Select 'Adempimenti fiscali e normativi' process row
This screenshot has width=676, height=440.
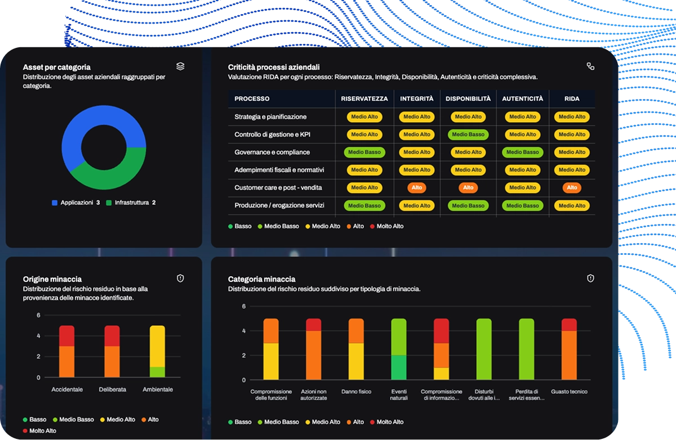click(411, 169)
